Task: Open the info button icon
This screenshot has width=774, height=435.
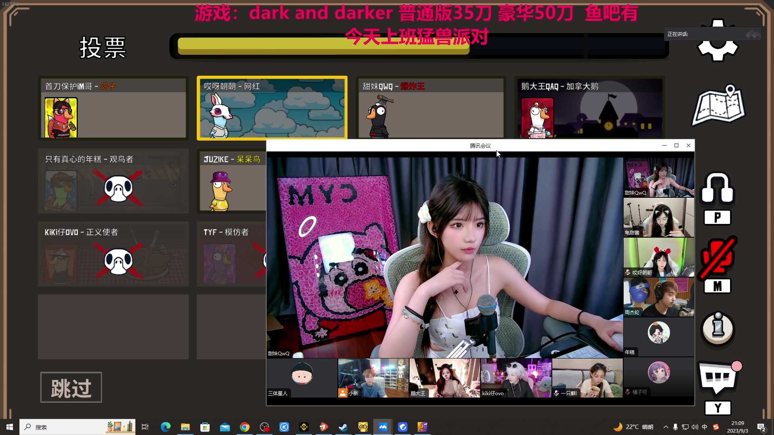Action: pos(718,328)
